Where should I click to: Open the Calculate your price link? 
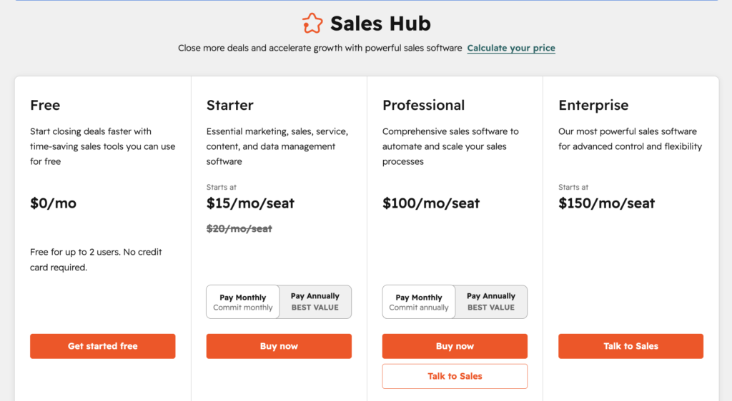tap(511, 49)
